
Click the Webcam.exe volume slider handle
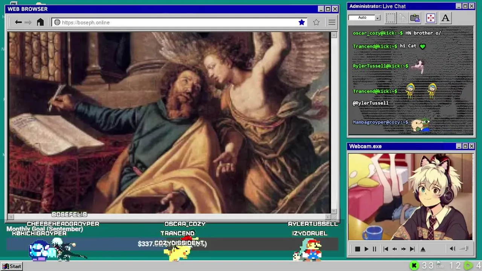[x=467, y=248]
